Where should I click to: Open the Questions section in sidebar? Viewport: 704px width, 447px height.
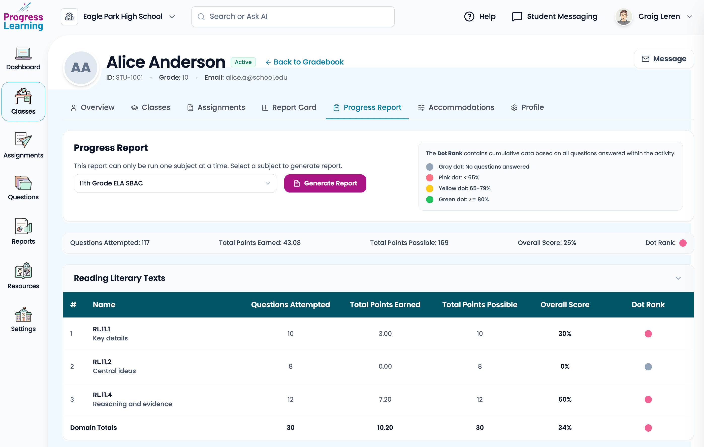point(23,188)
